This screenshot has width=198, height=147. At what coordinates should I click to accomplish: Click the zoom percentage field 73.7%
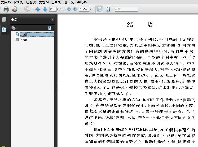click(x=84, y=9)
